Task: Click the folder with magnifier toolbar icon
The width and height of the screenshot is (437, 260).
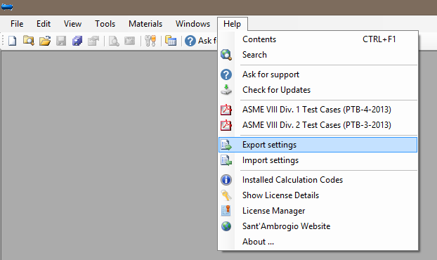Action: point(28,41)
